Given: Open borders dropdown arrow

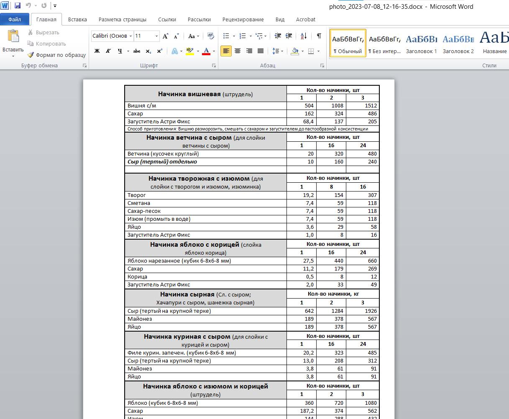Looking at the screenshot, I should coord(318,51).
